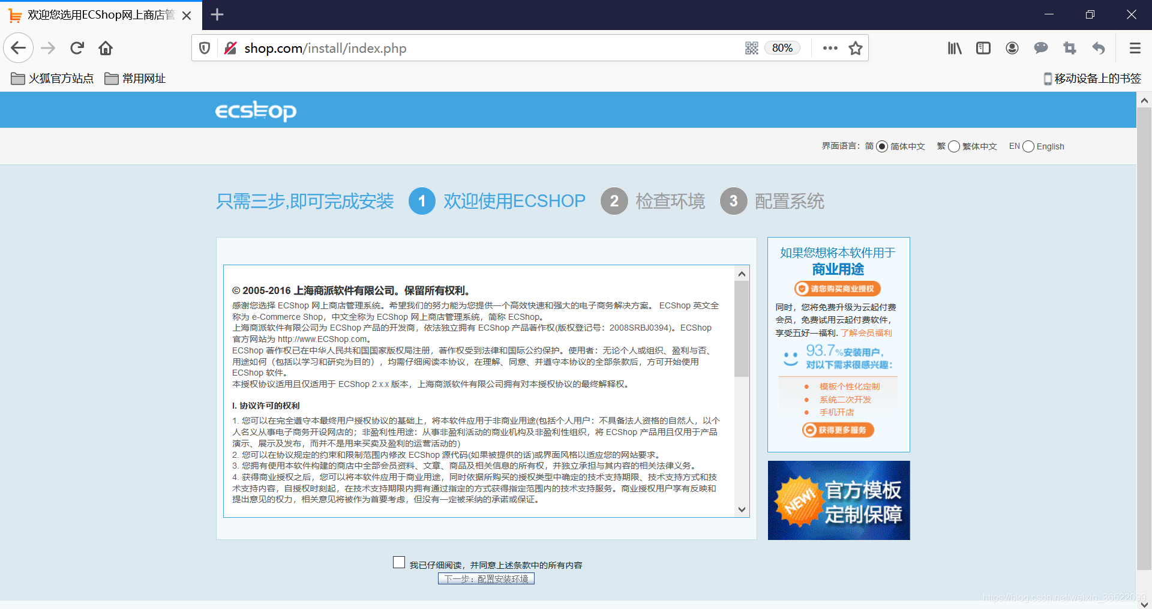Open a new browser tab
1152x609 pixels.
[x=217, y=14]
